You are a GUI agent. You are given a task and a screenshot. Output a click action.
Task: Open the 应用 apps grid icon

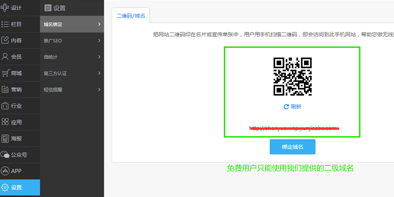(x=5, y=122)
